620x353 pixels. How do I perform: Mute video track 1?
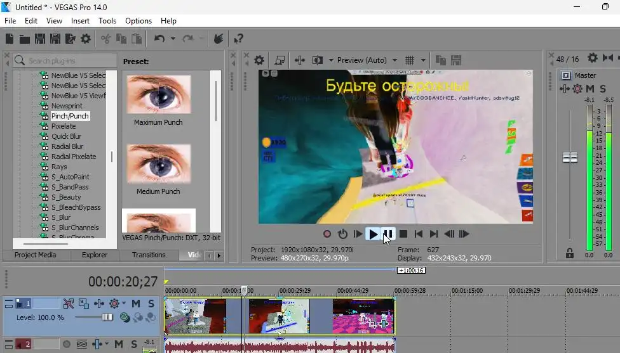[136, 304]
